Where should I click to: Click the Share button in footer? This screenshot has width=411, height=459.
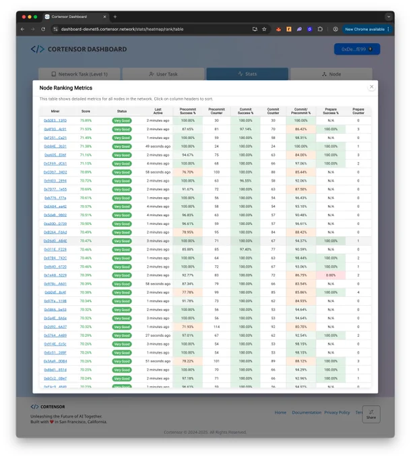click(x=371, y=414)
